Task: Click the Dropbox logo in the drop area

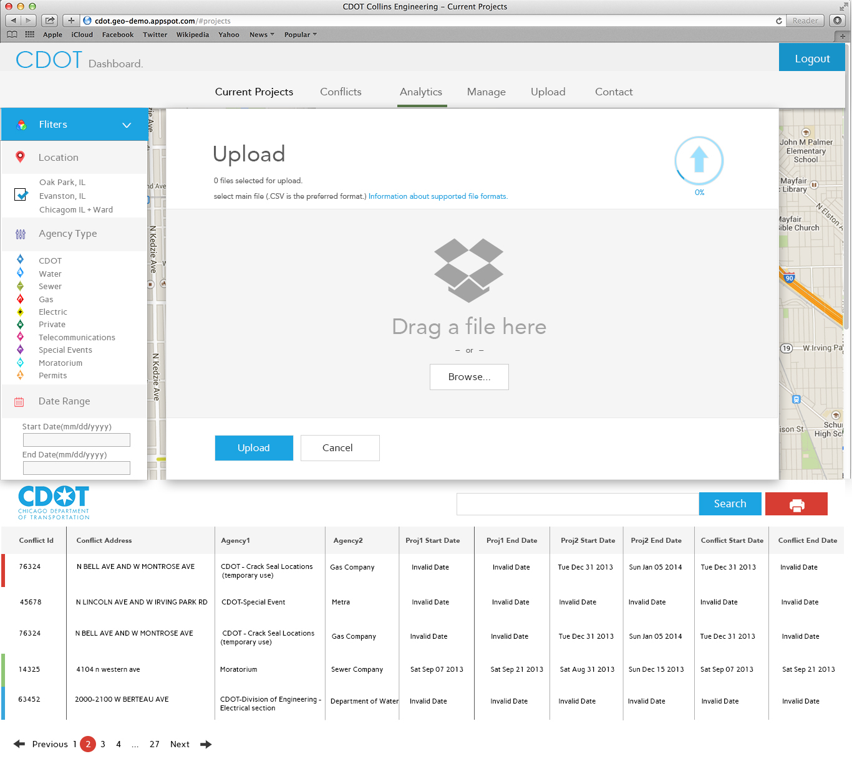Action: pyautogui.click(x=468, y=270)
